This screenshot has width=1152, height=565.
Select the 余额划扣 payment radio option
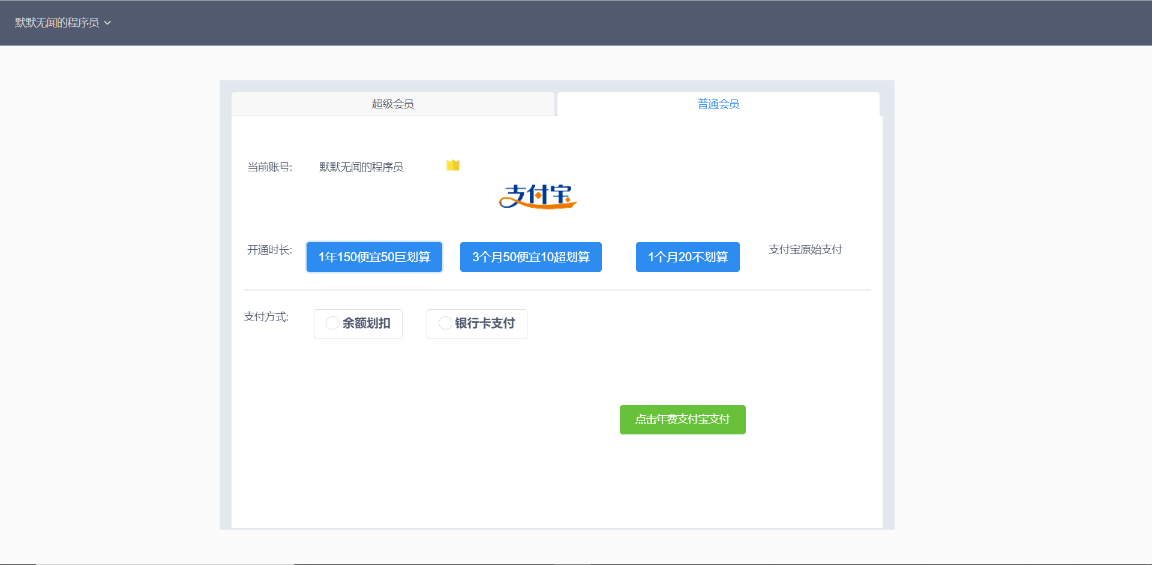pos(358,324)
